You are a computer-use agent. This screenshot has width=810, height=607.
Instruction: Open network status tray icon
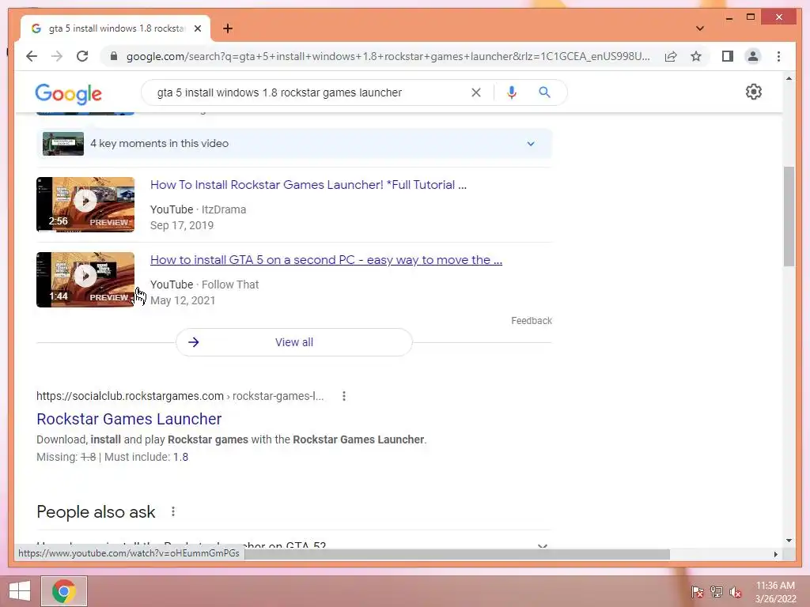click(716, 592)
